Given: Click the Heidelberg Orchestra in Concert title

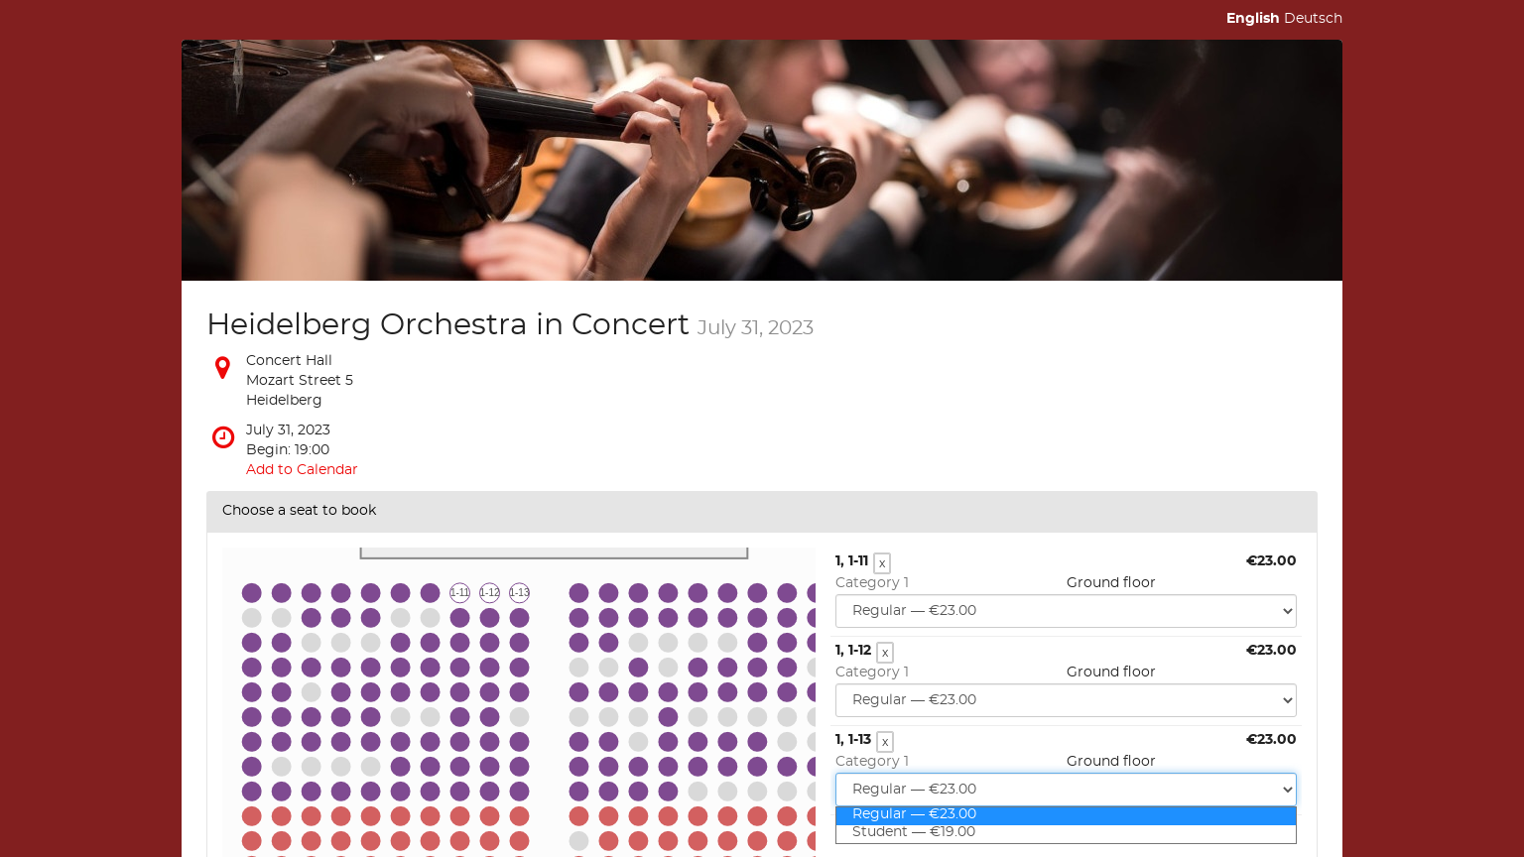Looking at the screenshot, I should 447,324.
